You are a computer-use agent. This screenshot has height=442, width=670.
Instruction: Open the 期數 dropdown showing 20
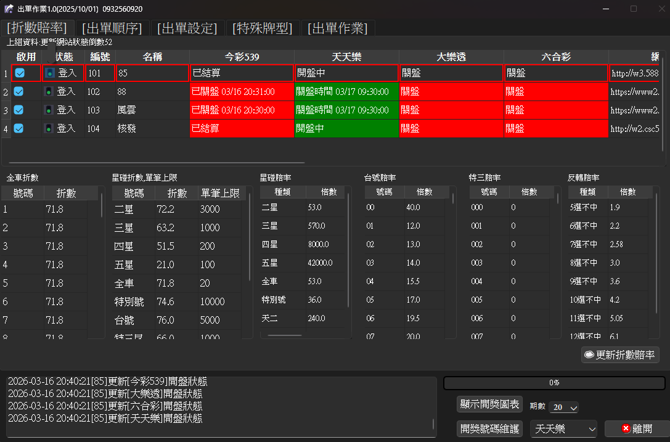point(564,407)
